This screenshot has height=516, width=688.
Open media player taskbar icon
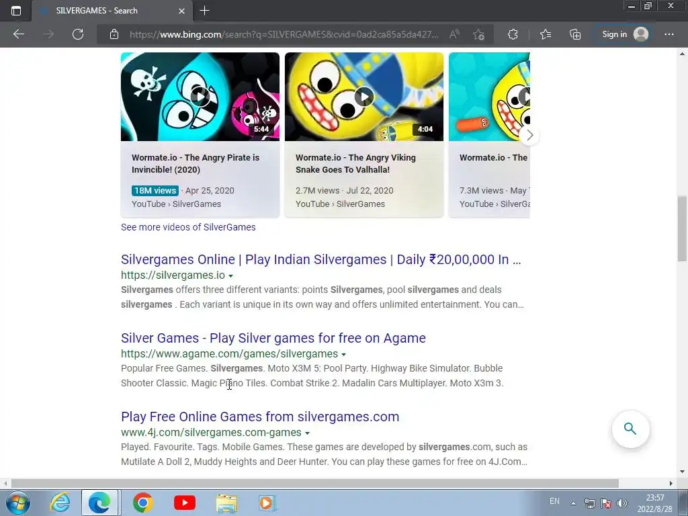[x=267, y=503]
